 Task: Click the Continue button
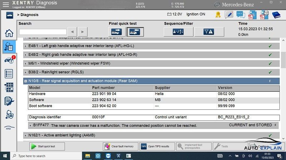pos(267,146)
